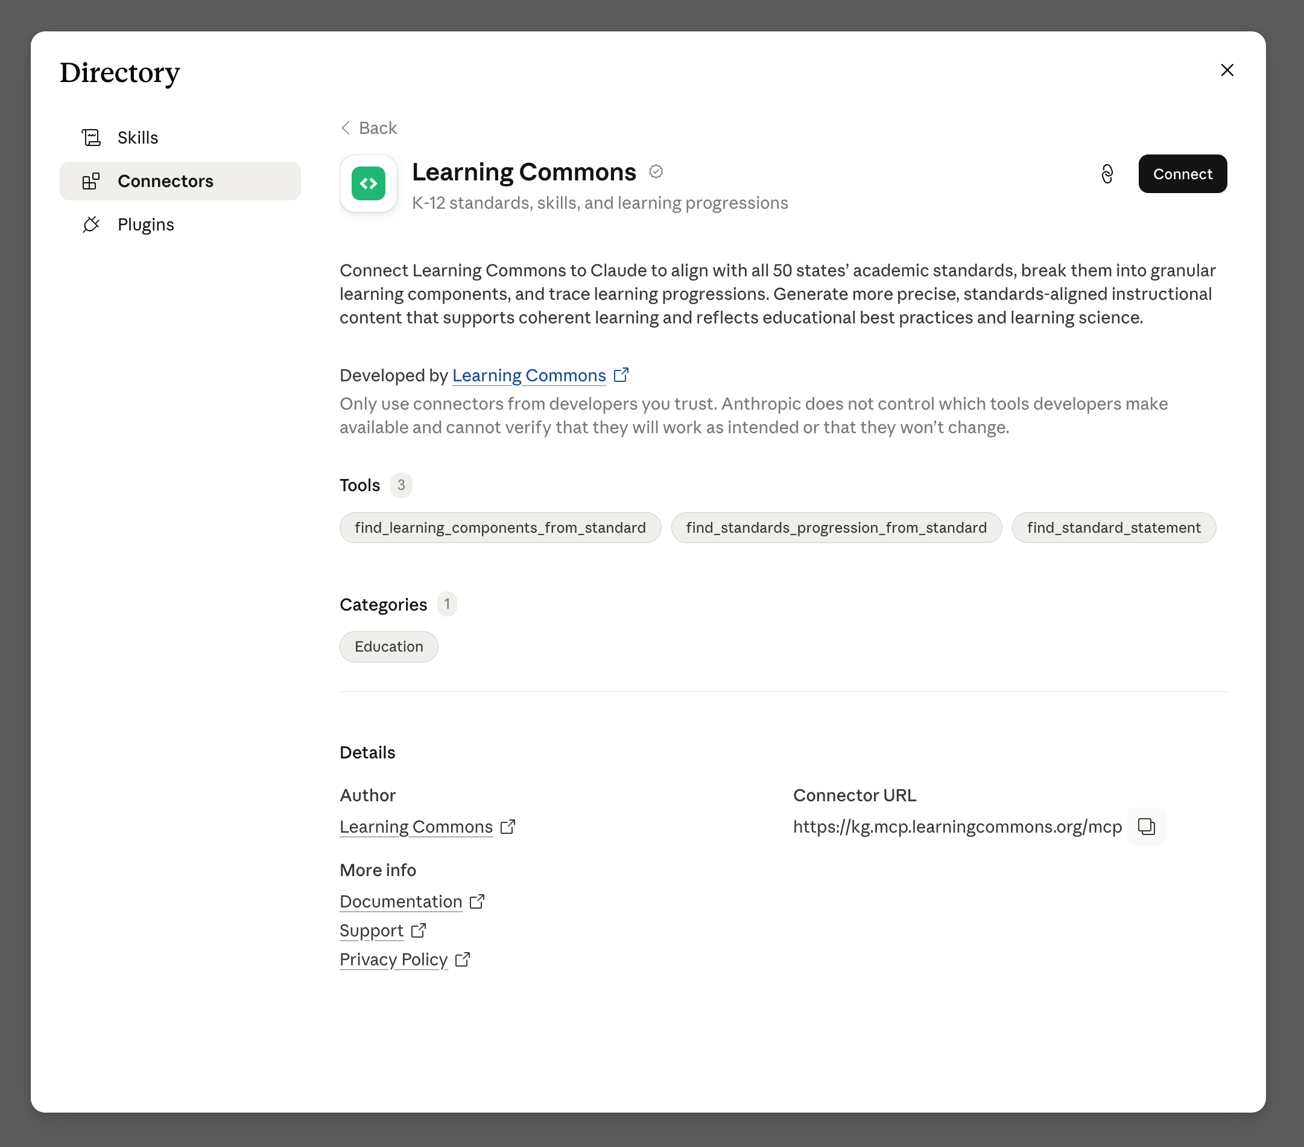Go Back to the connectors list
Viewport: 1304px width, 1147px height.
point(369,129)
